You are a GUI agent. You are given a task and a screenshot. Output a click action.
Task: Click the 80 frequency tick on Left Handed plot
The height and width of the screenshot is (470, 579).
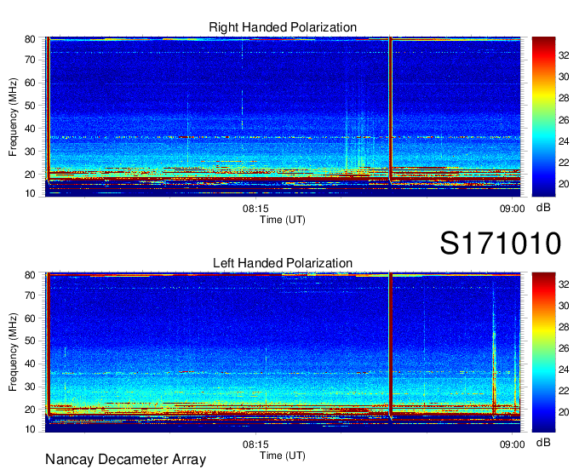30,275
